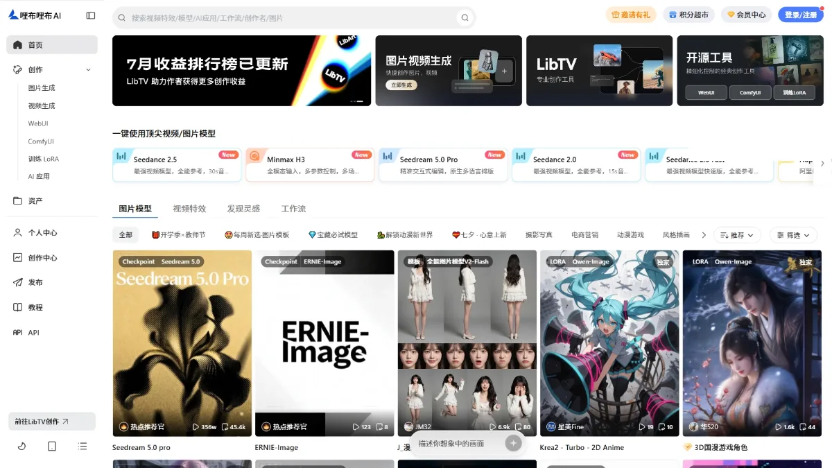The image size is (832, 468).
Task: Select the 电商营销 filter chip
Action: click(x=584, y=235)
